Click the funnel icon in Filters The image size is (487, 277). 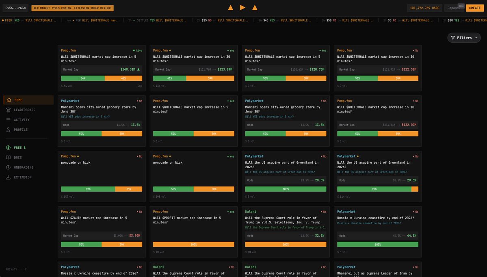coord(453,38)
